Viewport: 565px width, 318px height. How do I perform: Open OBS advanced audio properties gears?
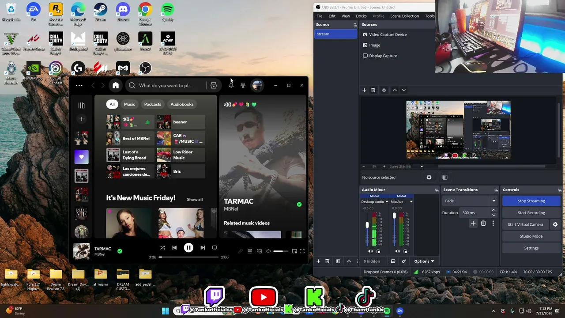pos(404,261)
